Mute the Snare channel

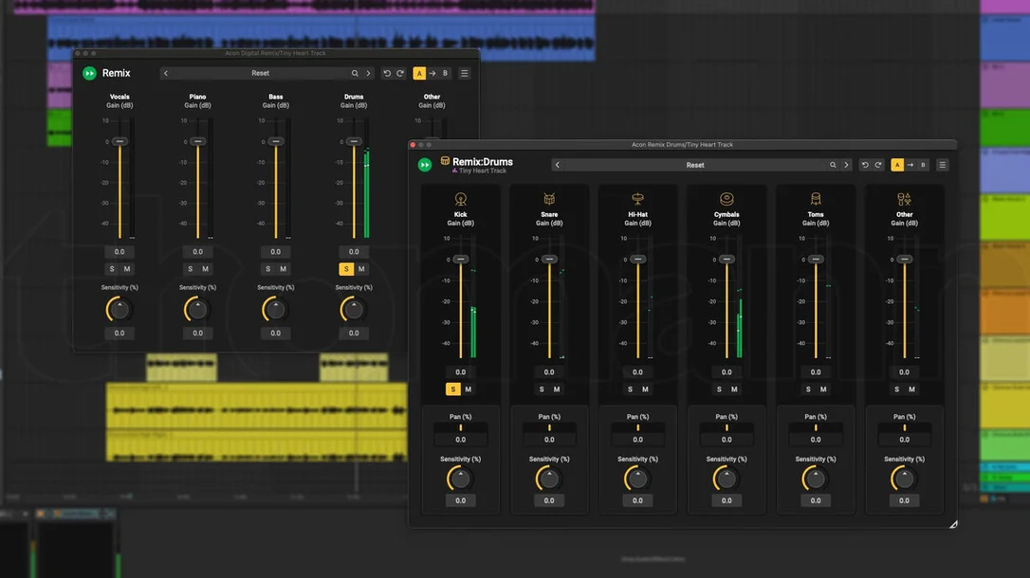pyautogui.click(x=557, y=389)
